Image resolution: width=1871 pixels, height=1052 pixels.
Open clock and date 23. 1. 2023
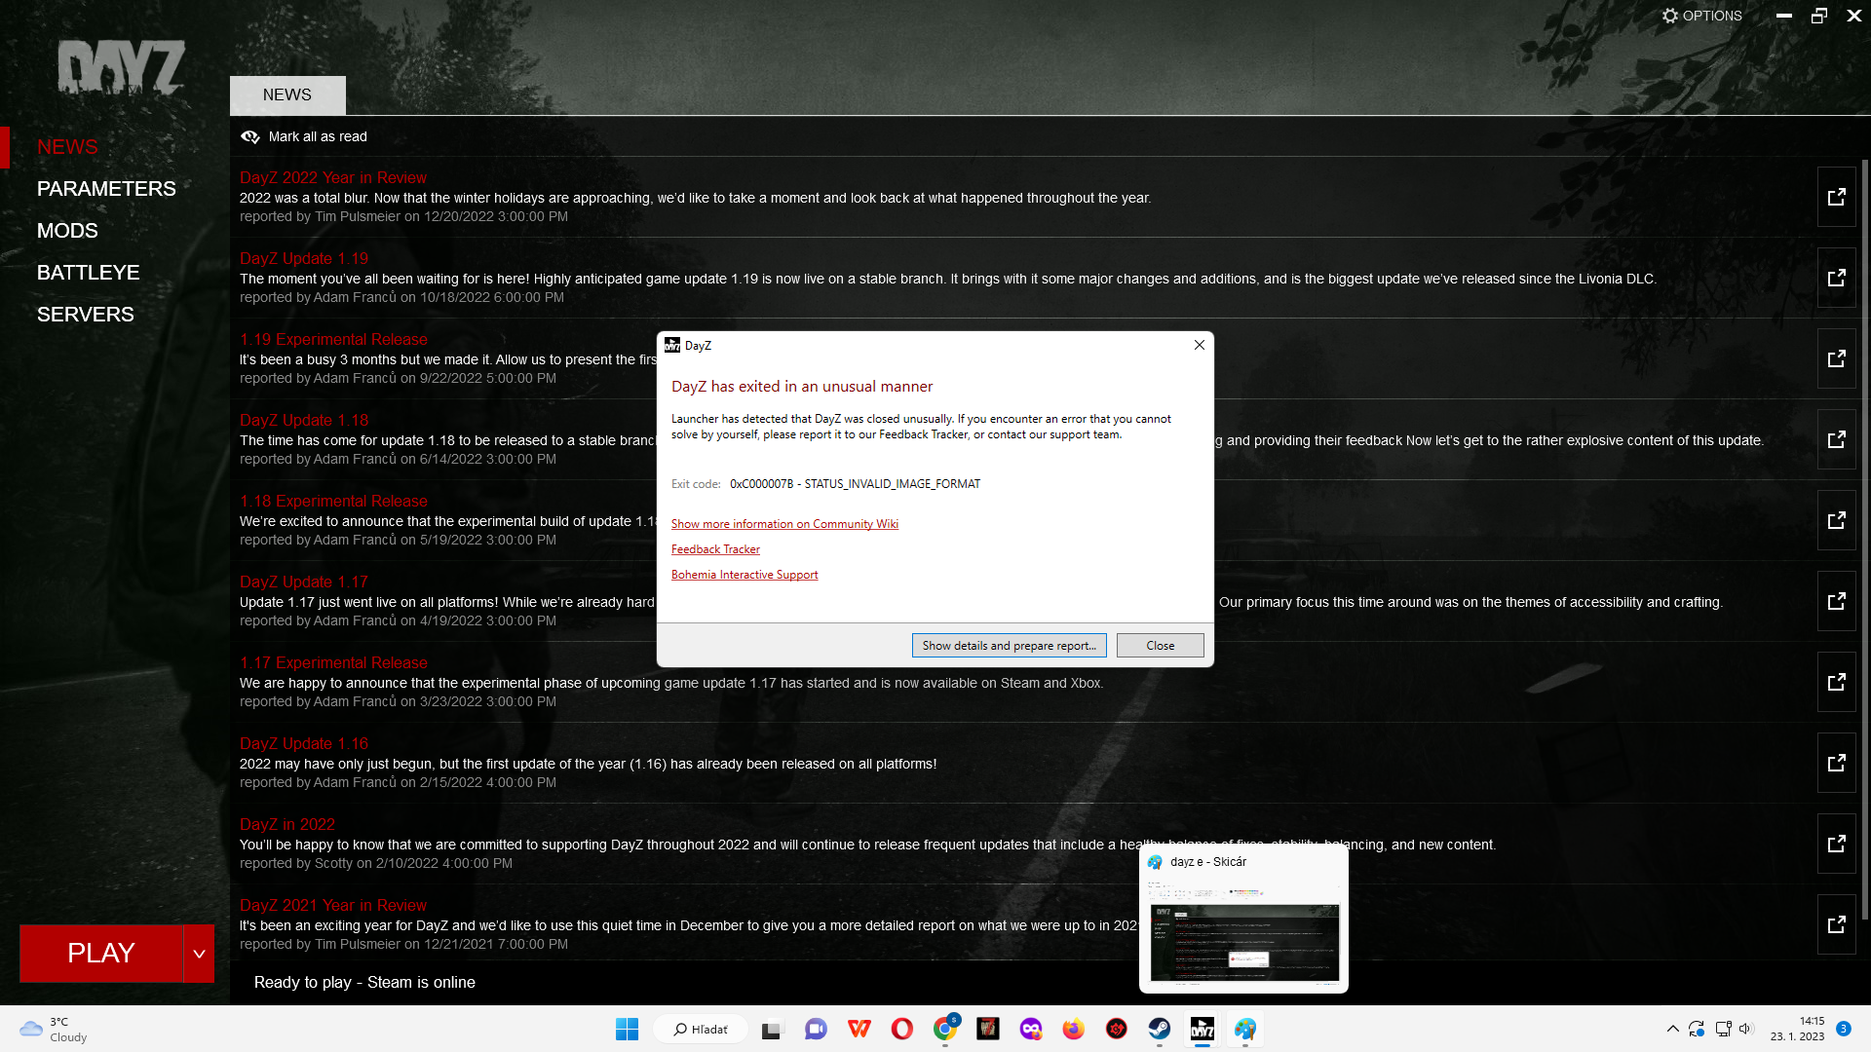click(x=1798, y=1029)
